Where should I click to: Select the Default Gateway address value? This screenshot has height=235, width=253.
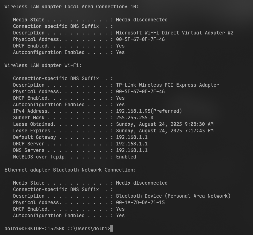click(x=132, y=137)
